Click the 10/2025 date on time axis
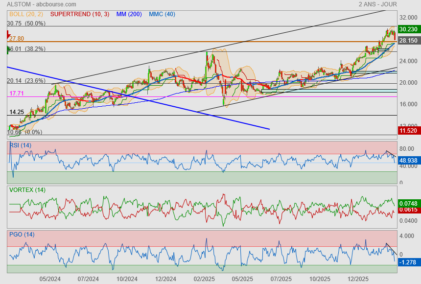 [320, 279]
